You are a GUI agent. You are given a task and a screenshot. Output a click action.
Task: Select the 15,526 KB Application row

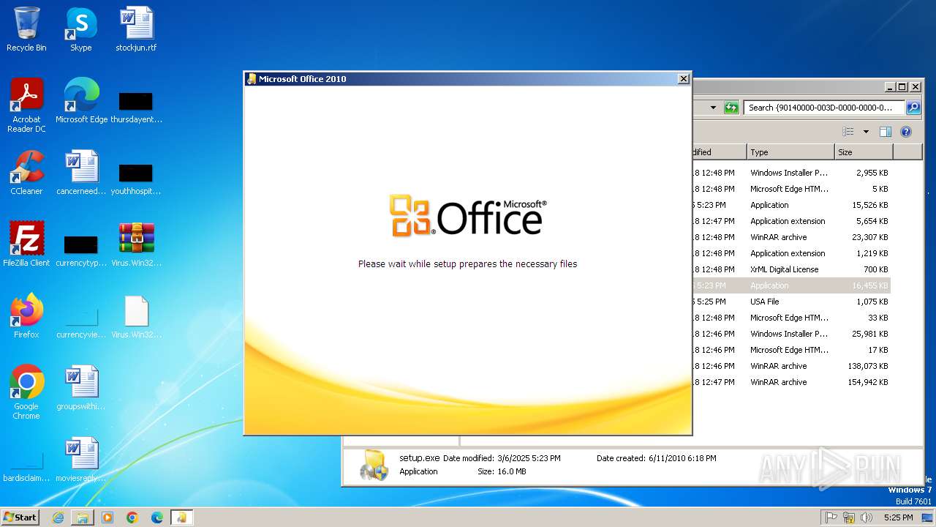tap(790, 205)
